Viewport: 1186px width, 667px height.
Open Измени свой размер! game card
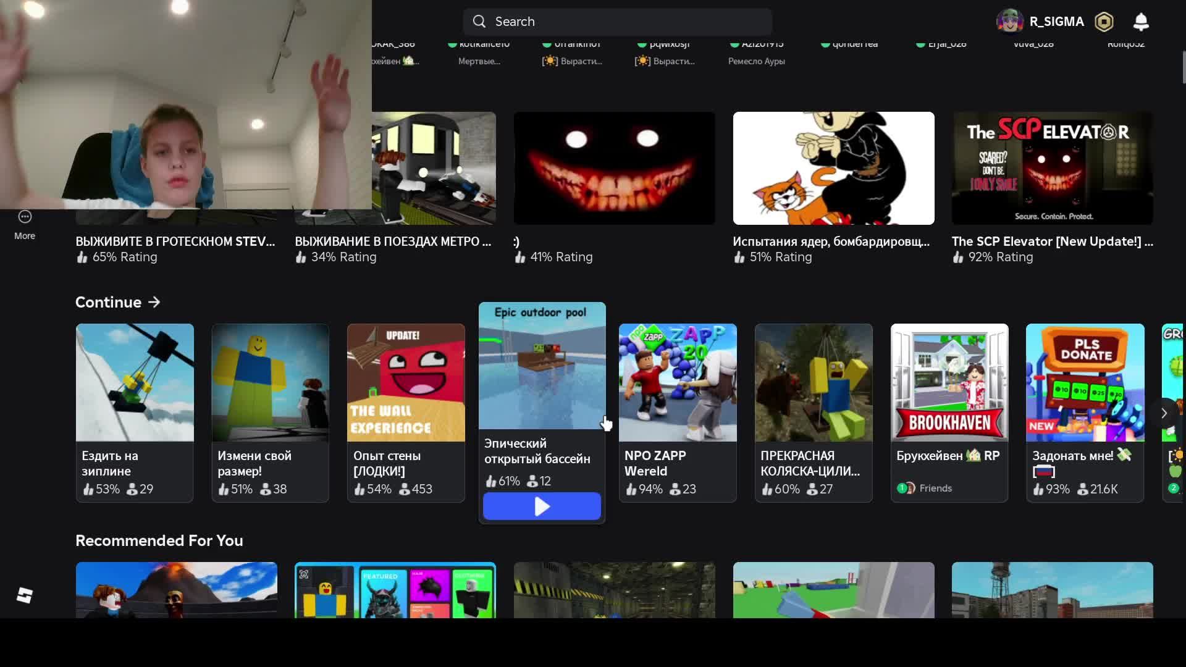tap(270, 413)
